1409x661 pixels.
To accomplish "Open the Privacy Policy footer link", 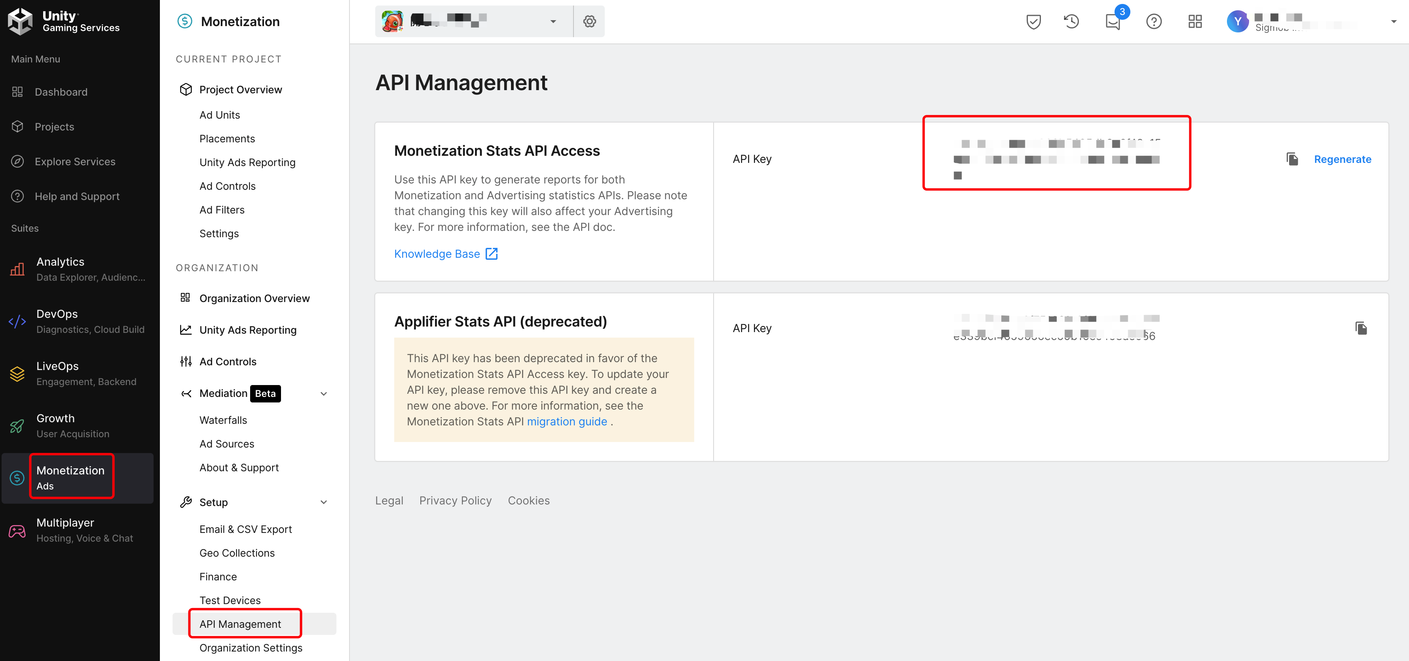I will point(455,500).
